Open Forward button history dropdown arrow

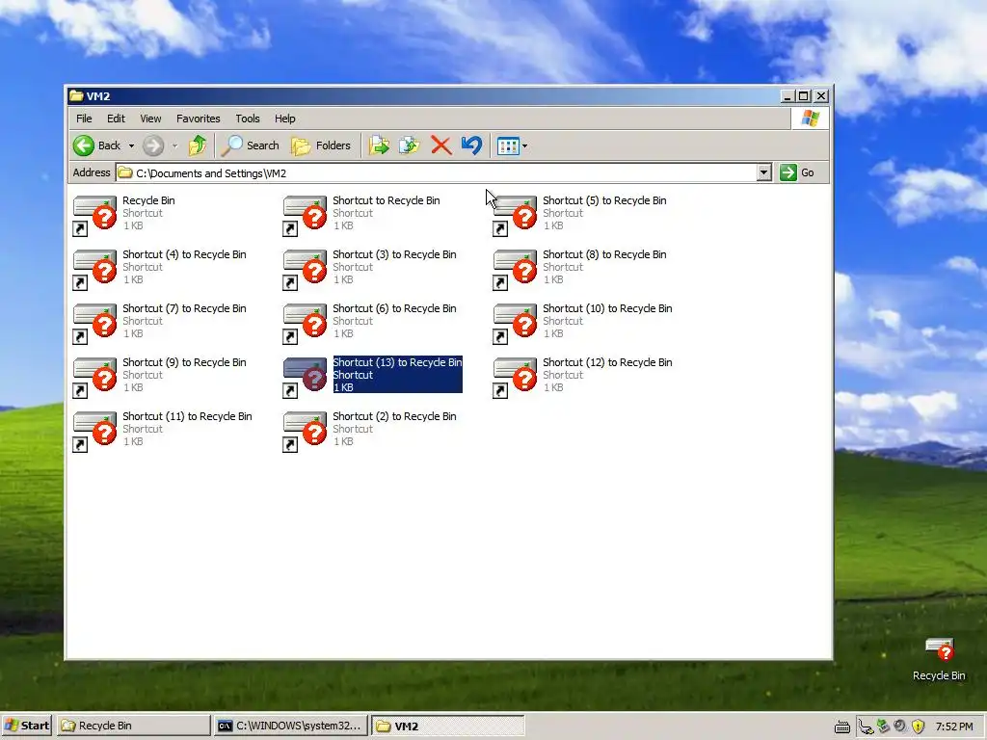175,146
